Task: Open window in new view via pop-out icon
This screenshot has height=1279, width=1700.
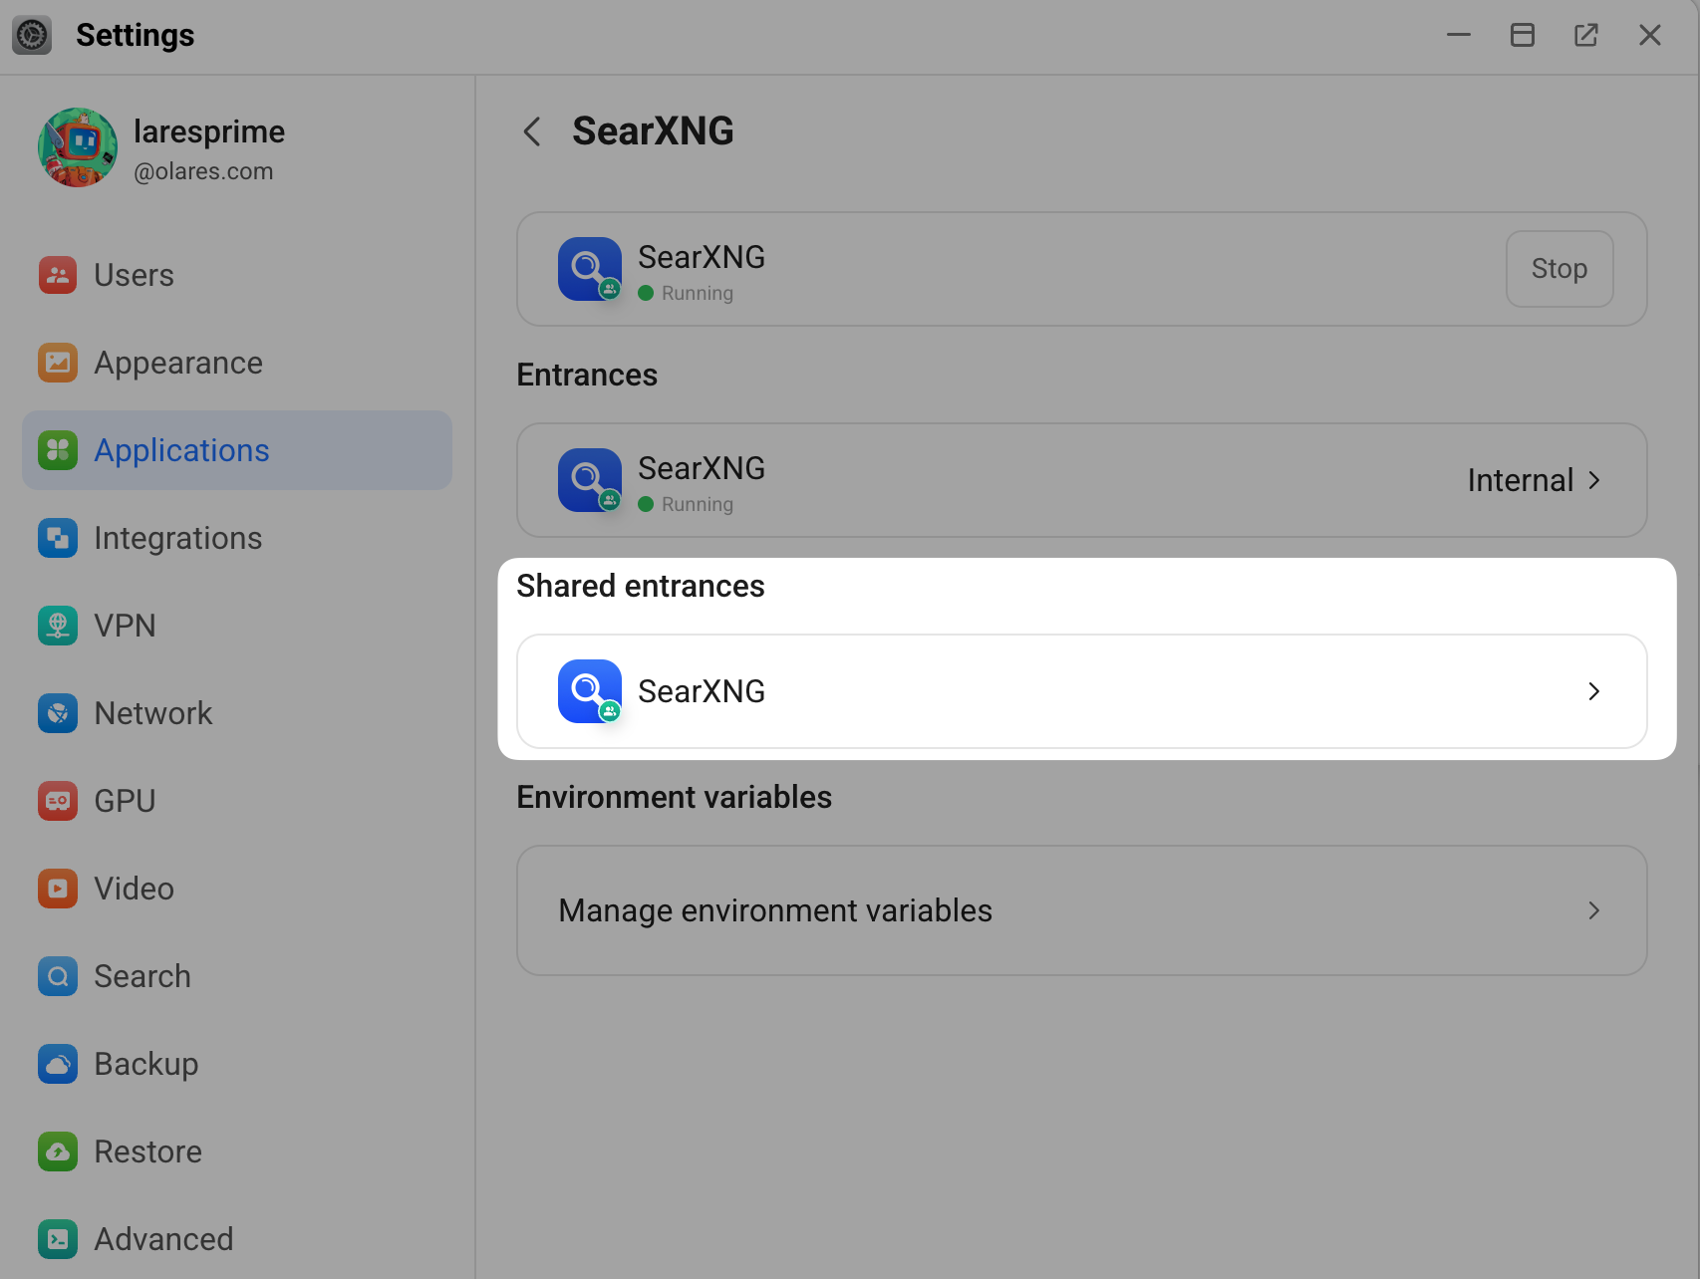Action: click(1586, 35)
